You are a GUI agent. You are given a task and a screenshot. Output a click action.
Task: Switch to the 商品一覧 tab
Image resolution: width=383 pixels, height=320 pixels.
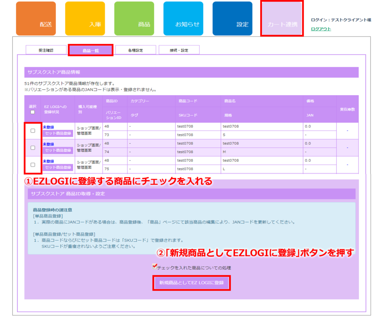pyautogui.click(x=91, y=50)
